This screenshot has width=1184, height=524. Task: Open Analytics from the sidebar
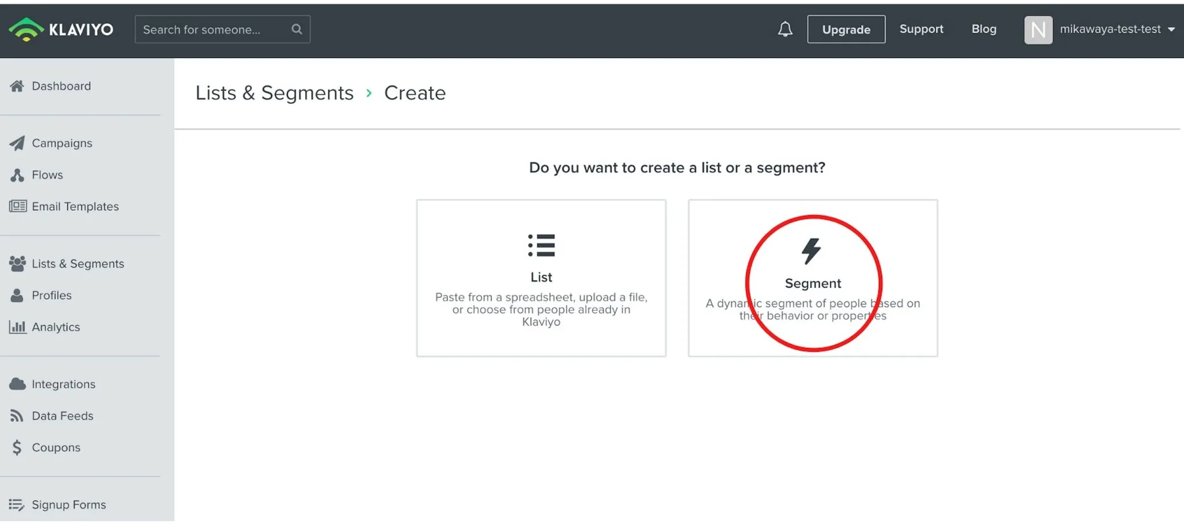pyautogui.click(x=56, y=327)
